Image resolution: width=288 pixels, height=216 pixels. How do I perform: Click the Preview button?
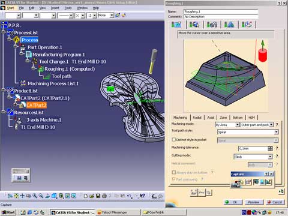(254, 202)
